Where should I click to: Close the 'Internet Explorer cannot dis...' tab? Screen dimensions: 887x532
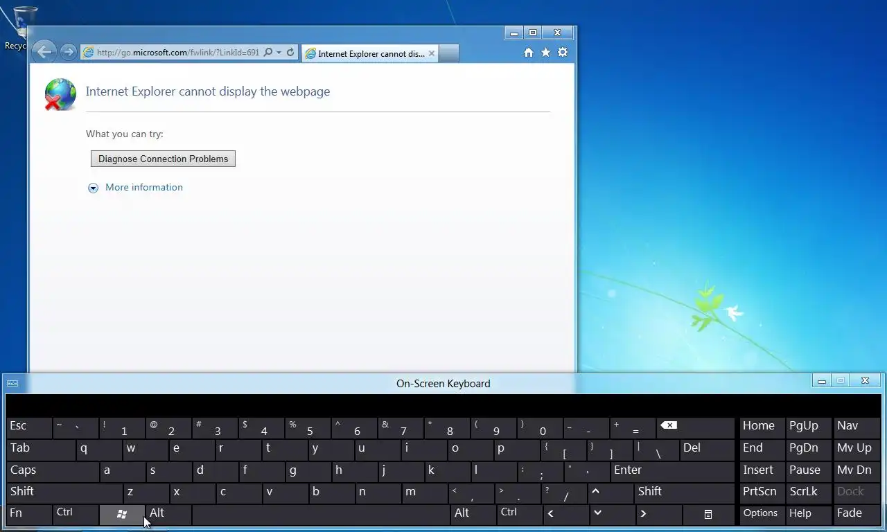tap(432, 53)
